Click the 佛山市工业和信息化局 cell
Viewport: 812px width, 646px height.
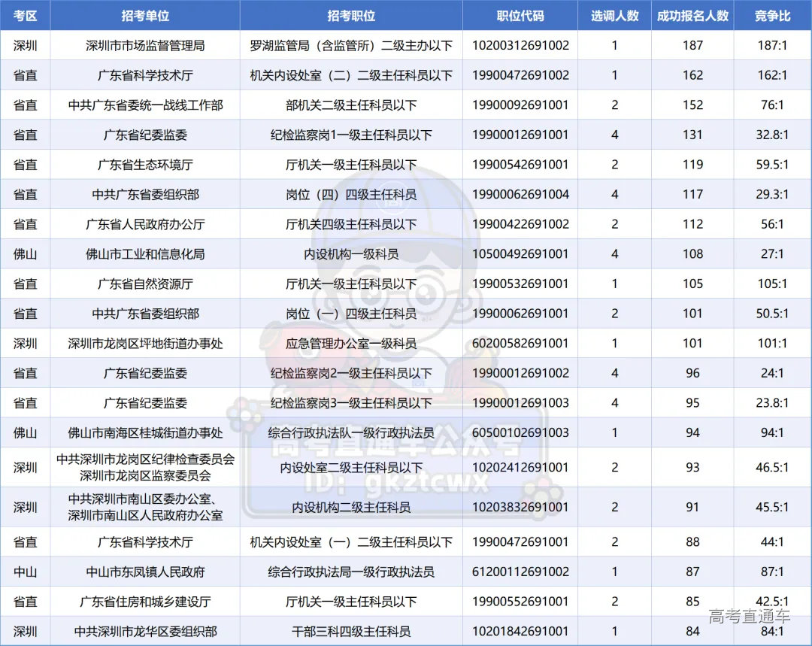[145, 254]
